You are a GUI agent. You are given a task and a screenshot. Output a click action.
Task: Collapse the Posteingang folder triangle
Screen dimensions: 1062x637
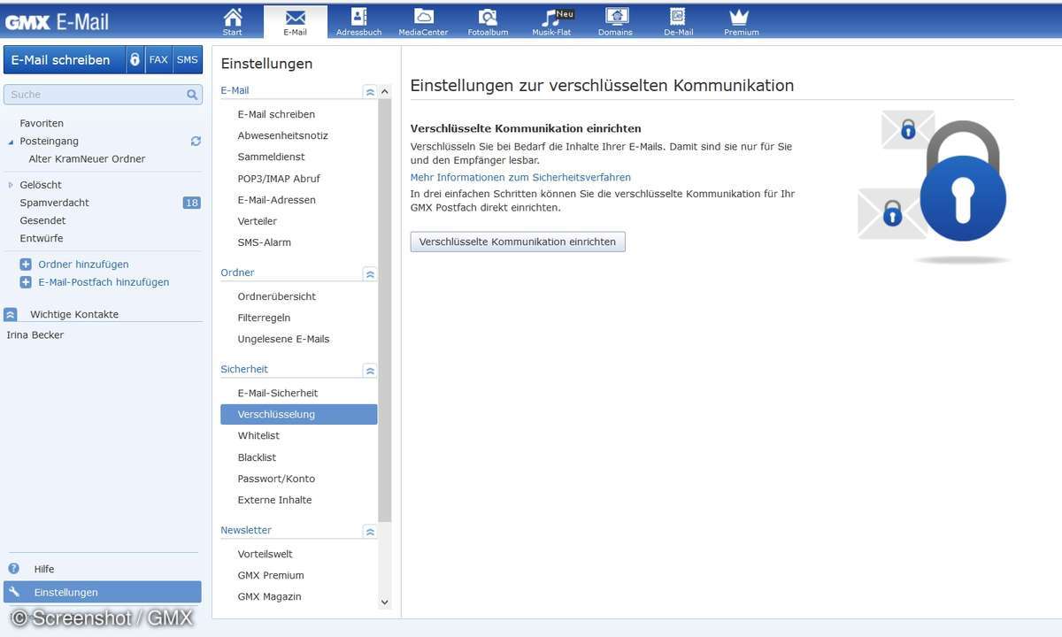[11, 142]
